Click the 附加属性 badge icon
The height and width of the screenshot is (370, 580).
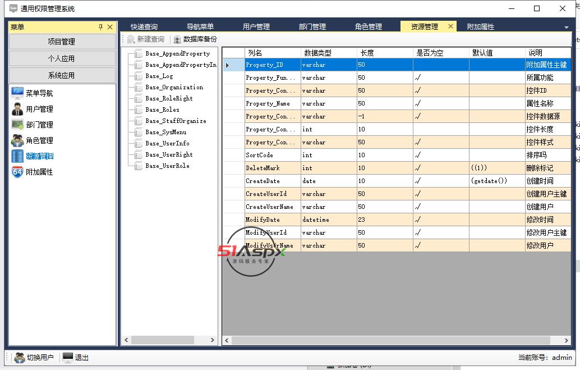pyautogui.click(x=17, y=172)
